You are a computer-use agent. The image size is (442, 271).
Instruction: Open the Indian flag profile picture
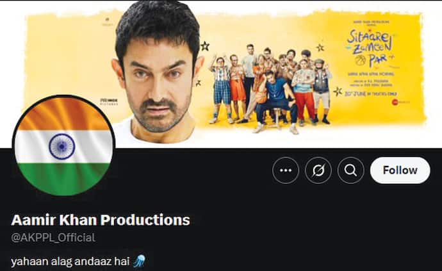coord(63,146)
